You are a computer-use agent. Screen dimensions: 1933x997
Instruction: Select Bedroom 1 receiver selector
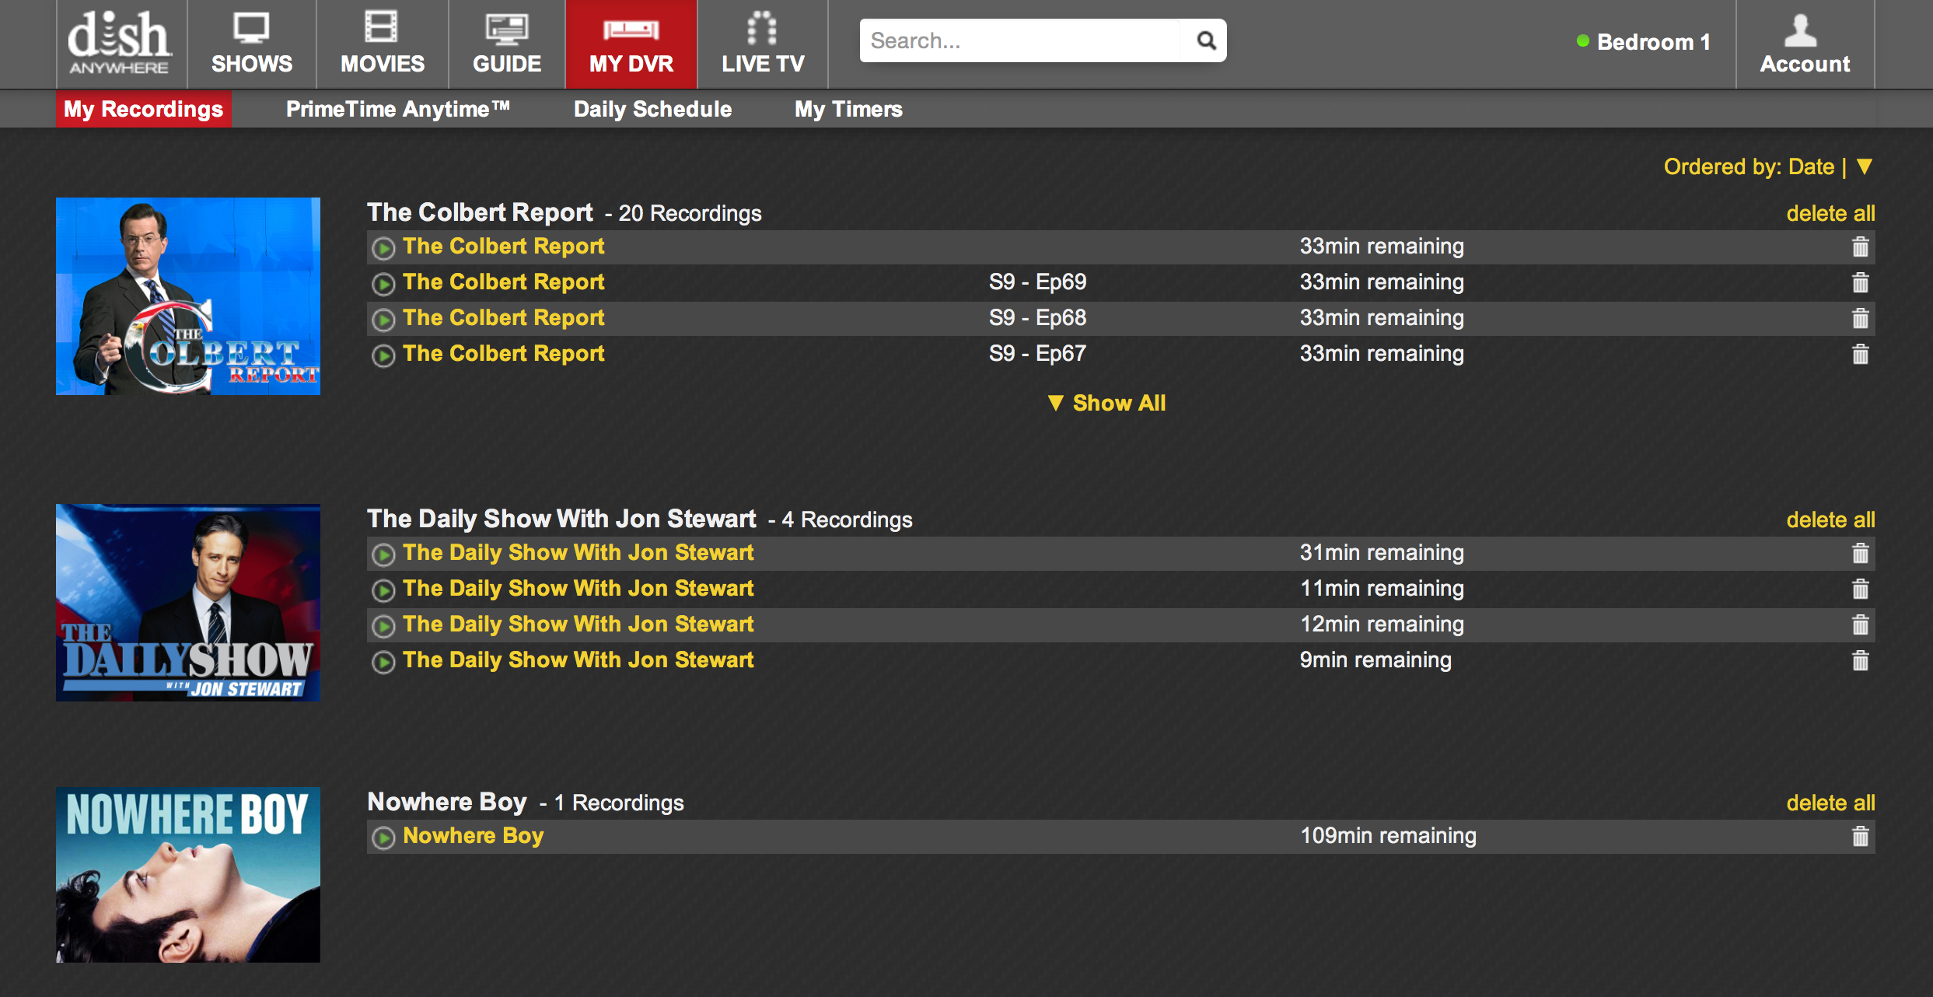1644,42
